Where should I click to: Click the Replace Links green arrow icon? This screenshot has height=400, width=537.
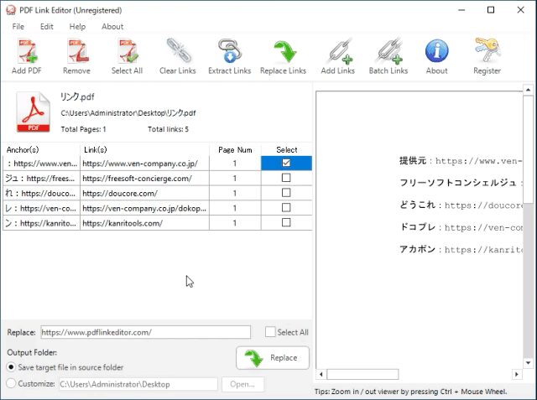click(x=285, y=51)
